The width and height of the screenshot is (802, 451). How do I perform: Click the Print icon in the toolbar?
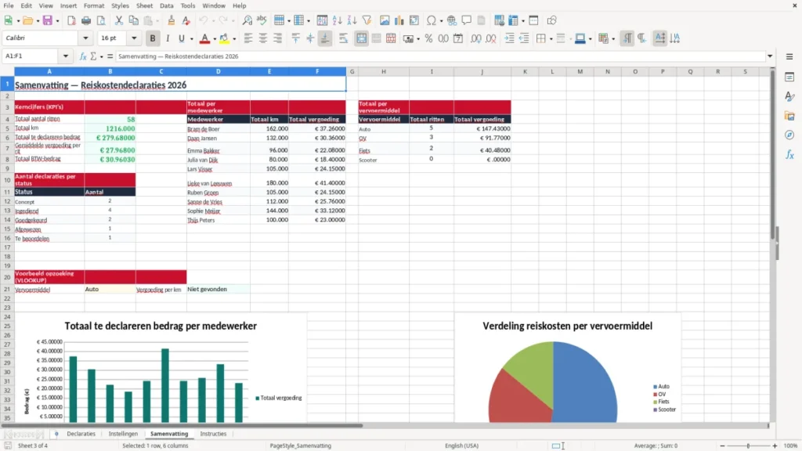86,20
